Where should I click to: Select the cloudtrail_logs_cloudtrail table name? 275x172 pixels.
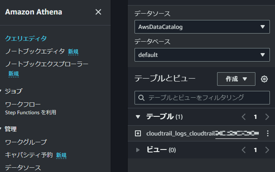coord(203,133)
